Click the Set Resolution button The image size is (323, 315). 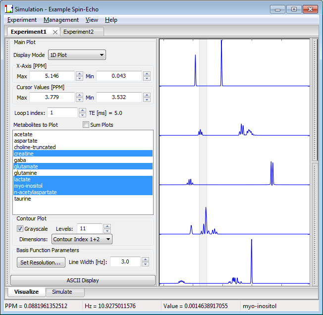(40, 262)
